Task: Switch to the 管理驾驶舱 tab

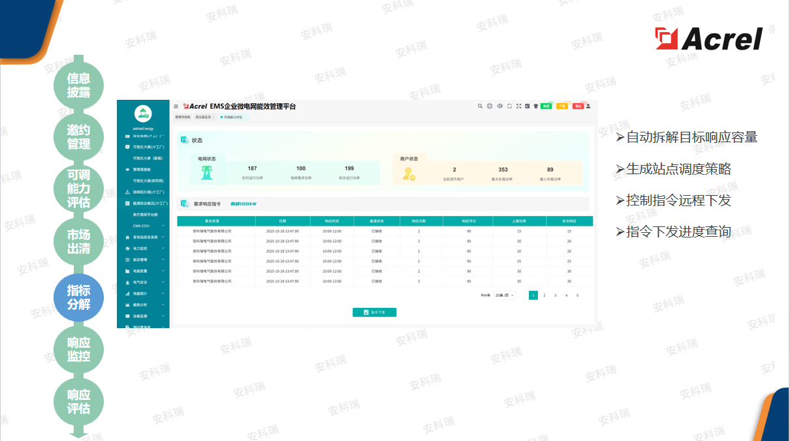Action: [x=182, y=117]
